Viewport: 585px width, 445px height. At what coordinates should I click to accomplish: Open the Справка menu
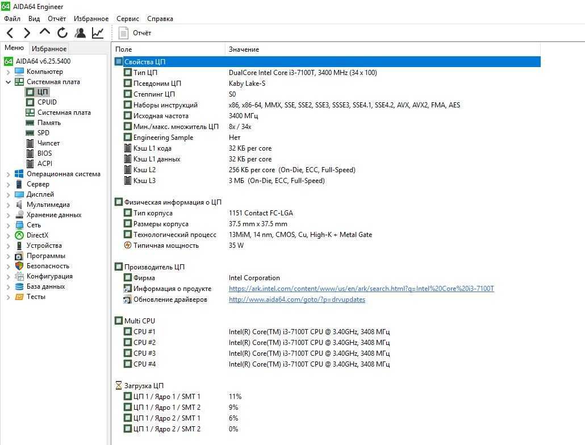pyautogui.click(x=160, y=19)
